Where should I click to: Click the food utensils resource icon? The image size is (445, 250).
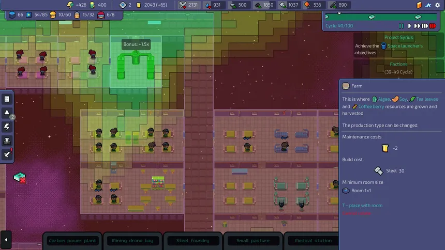(x=183, y=5)
